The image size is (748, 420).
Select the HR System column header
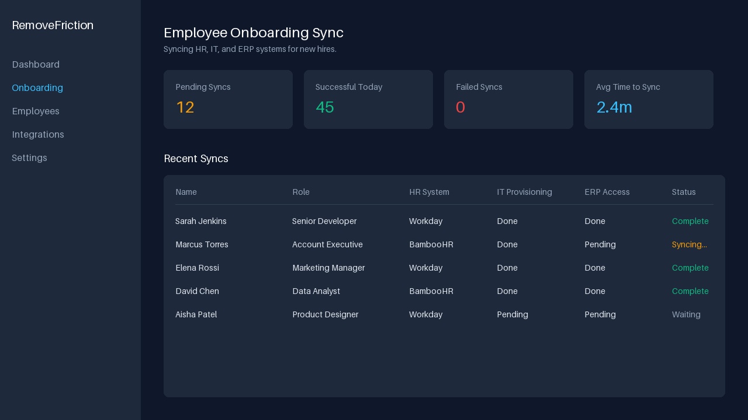[x=429, y=192]
